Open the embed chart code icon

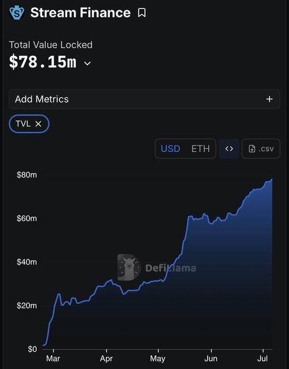click(229, 149)
